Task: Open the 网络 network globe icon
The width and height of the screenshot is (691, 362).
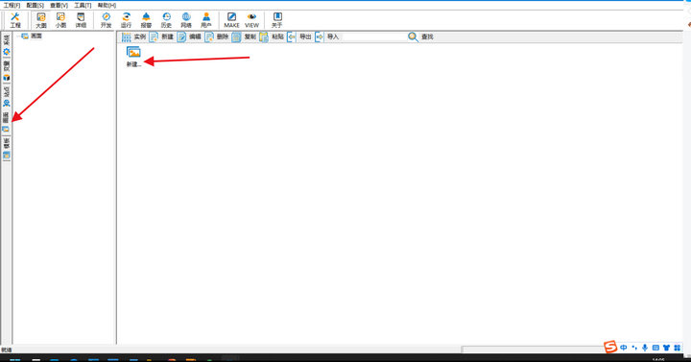Action: click(x=186, y=20)
